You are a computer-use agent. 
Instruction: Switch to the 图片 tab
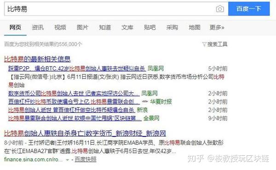pyautogui.click(x=82, y=28)
